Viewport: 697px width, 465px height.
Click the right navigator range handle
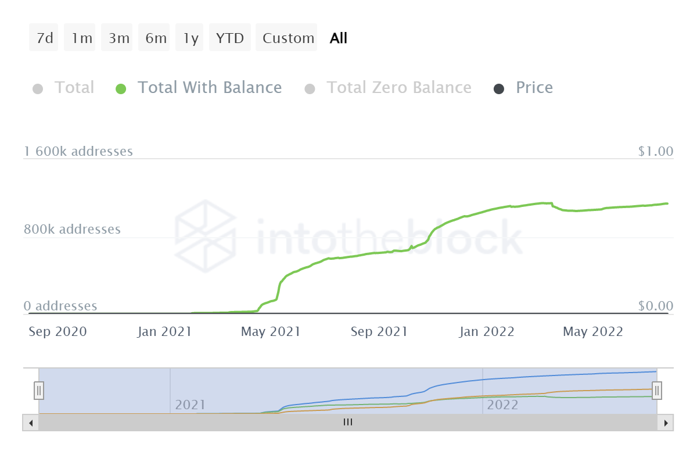point(657,391)
